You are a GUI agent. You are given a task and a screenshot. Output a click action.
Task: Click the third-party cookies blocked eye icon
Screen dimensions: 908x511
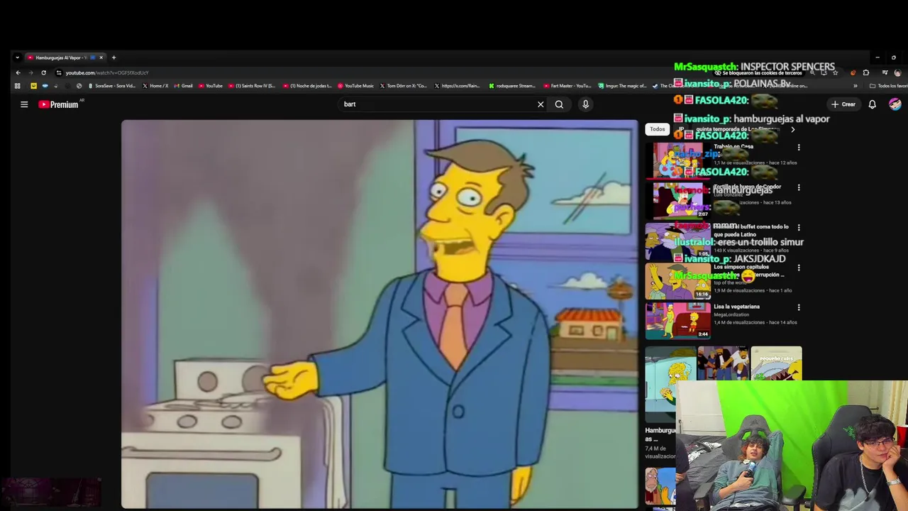(x=718, y=72)
